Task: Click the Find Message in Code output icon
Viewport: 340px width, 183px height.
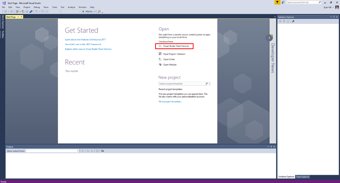Action: click(82, 151)
